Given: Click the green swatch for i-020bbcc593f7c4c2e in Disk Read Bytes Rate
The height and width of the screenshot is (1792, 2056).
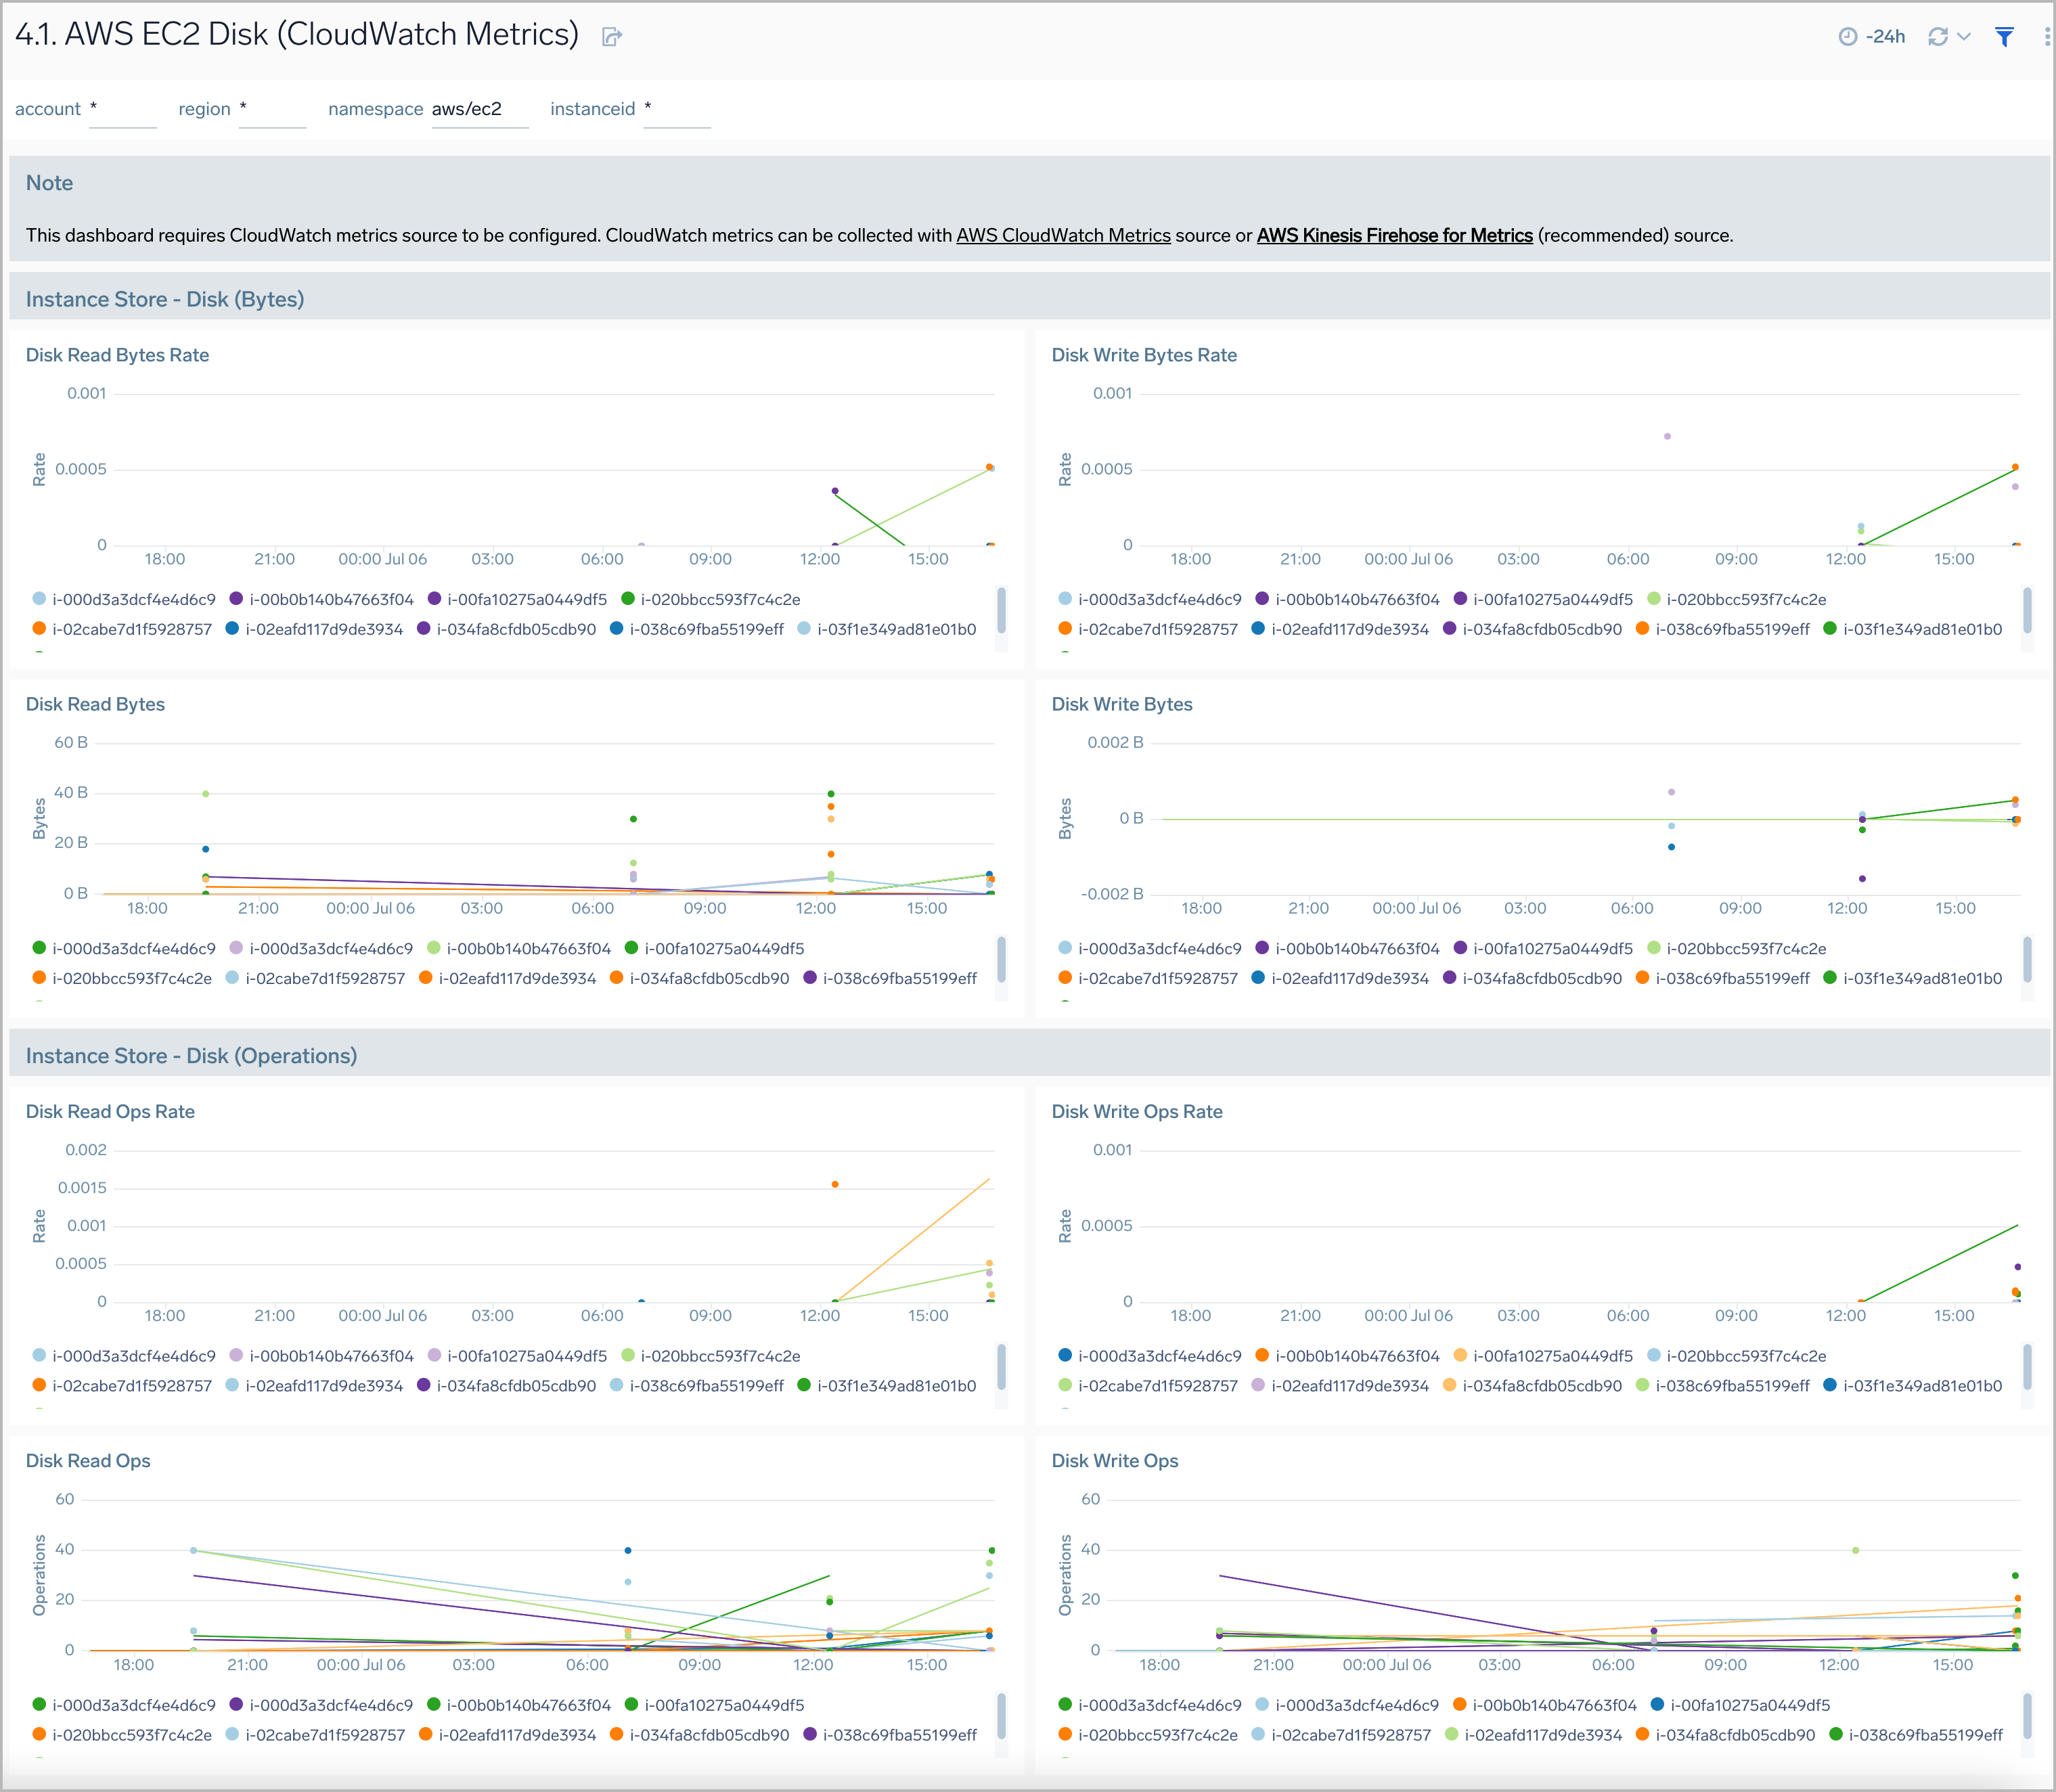Looking at the screenshot, I should (628, 599).
